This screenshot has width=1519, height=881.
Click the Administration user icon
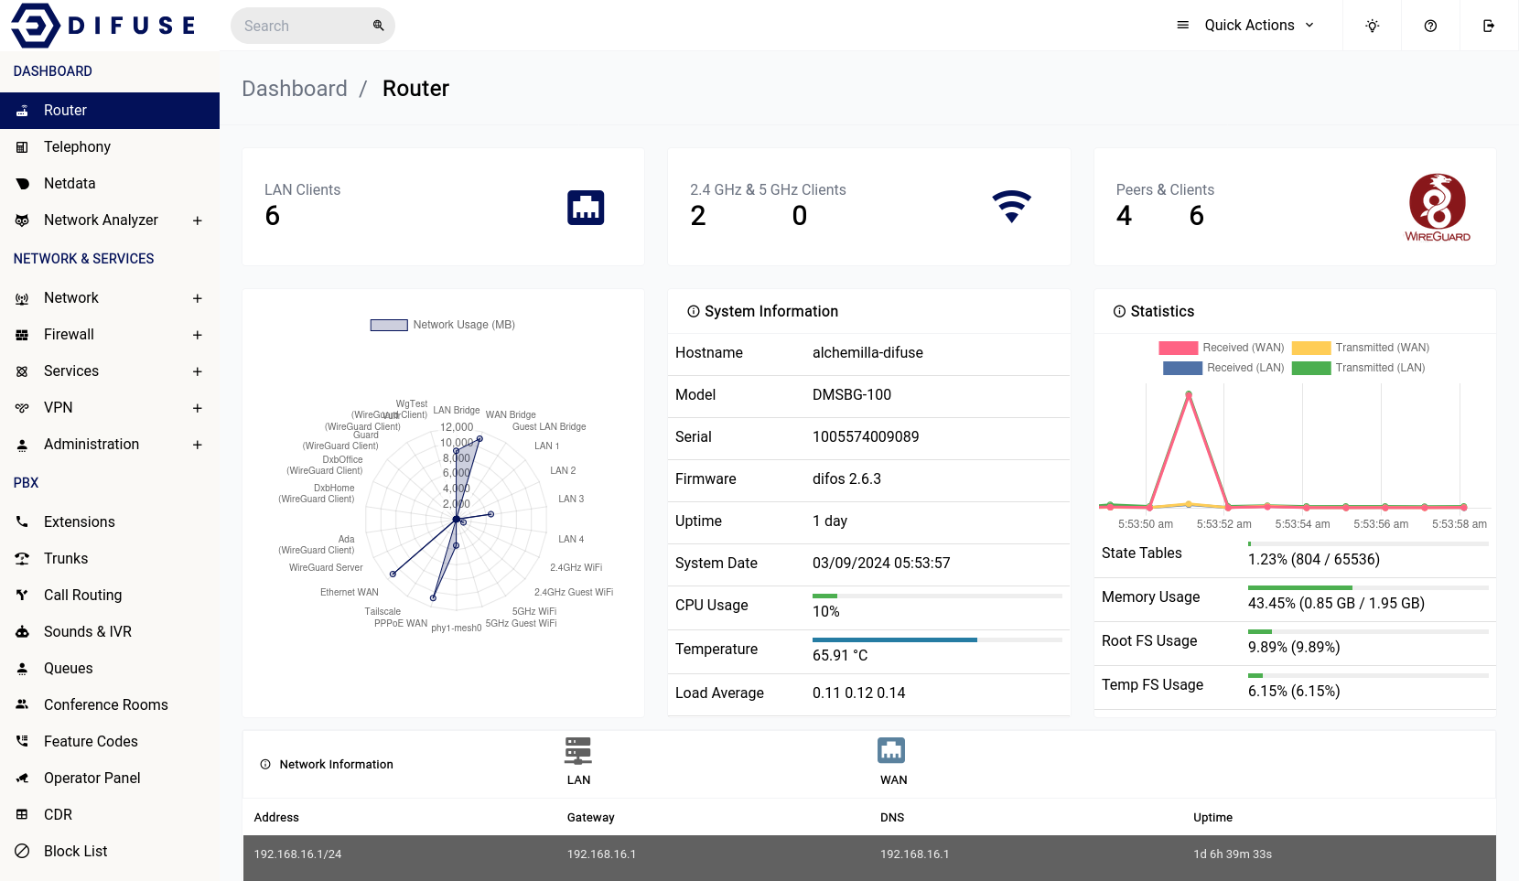click(22, 445)
